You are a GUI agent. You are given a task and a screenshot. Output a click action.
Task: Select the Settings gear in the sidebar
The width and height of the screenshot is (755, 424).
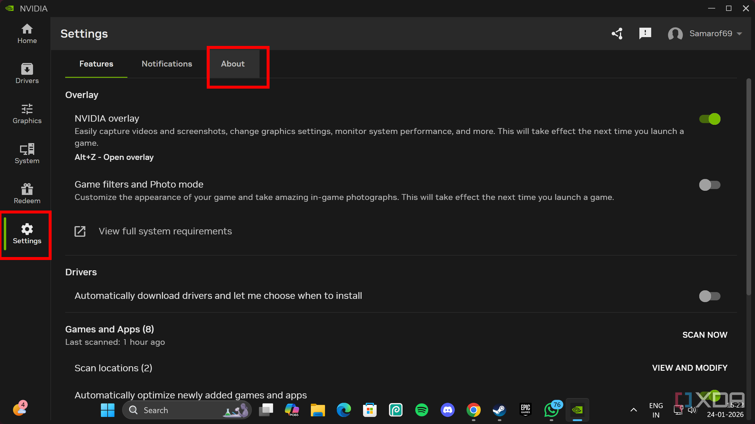pyautogui.click(x=27, y=234)
